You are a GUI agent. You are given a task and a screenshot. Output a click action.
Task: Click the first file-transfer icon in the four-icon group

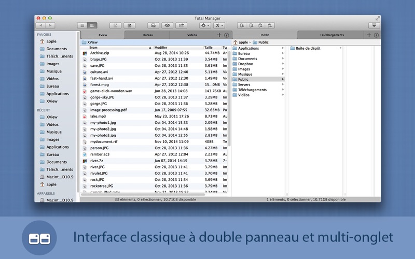[x=242, y=25]
